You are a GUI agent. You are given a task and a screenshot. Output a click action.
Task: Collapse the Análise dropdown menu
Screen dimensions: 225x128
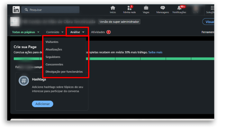click(x=77, y=32)
